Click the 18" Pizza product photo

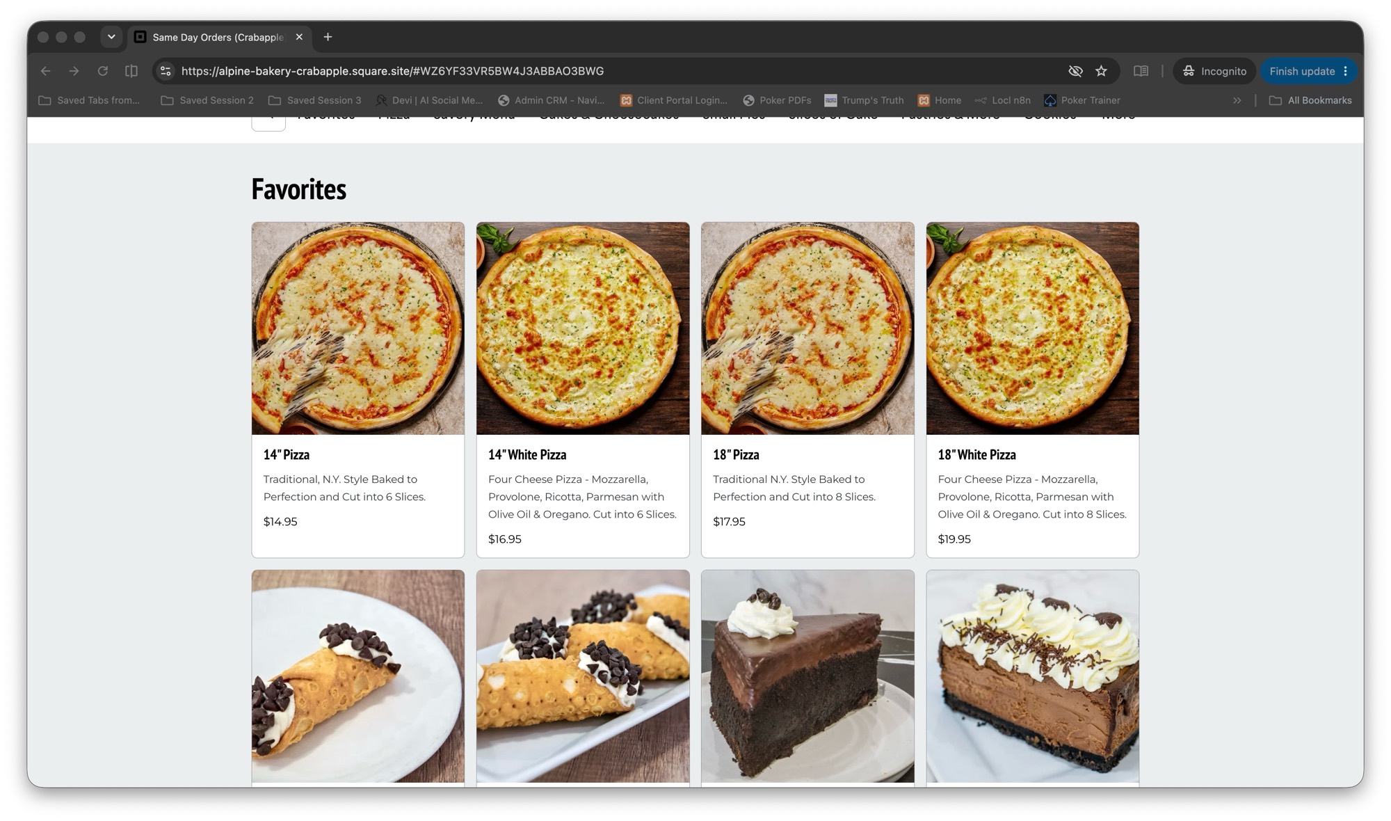click(x=807, y=328)
